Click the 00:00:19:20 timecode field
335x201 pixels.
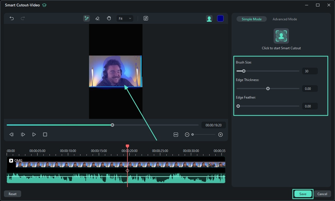[214, 125]
